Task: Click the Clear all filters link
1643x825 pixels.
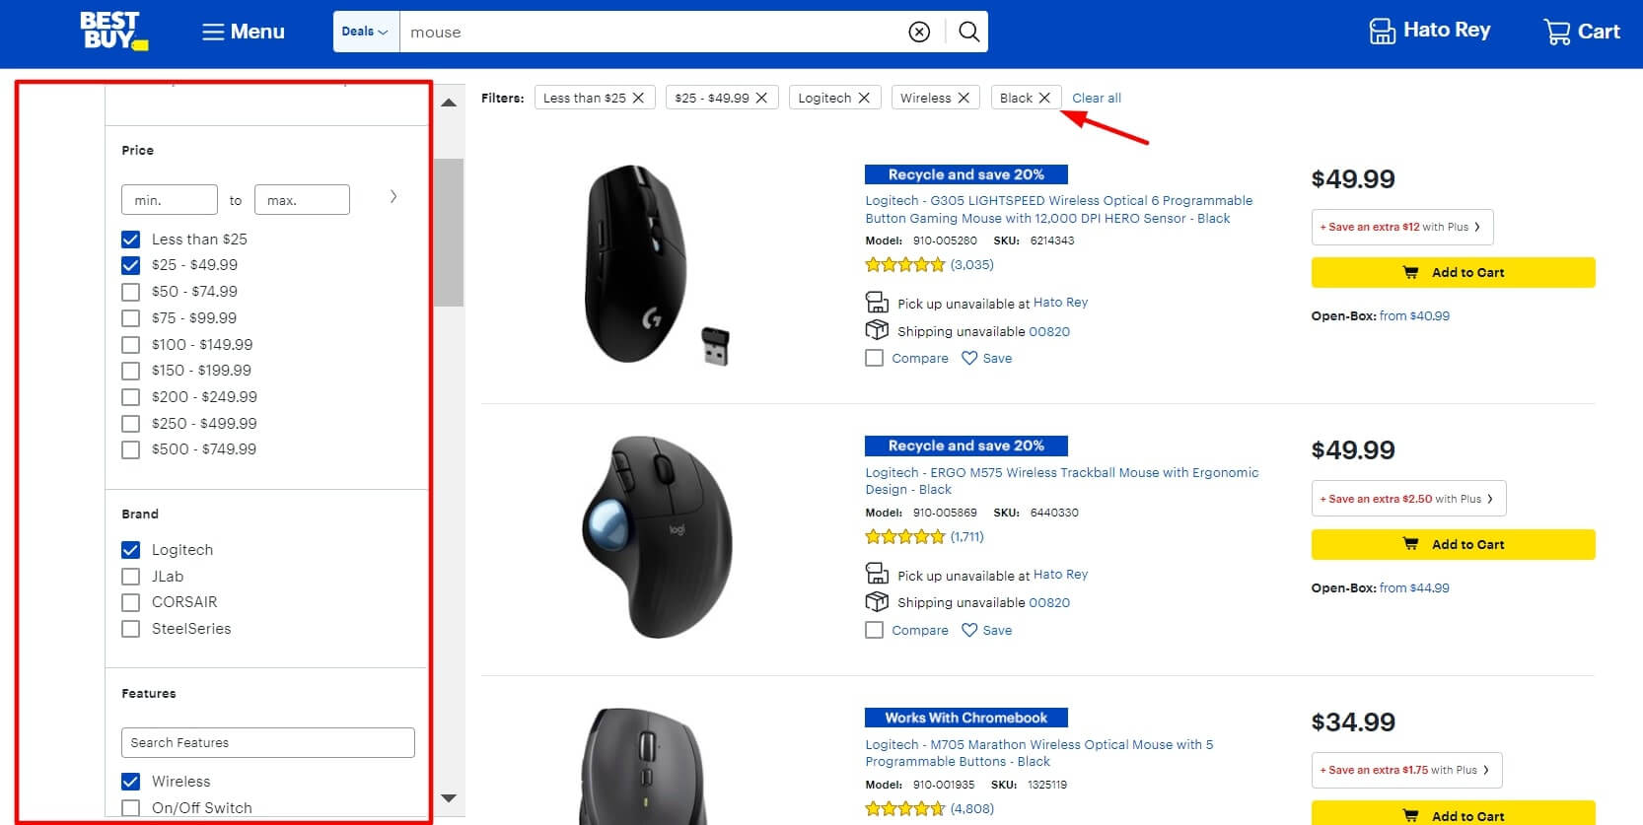Action: pyautogui.click(x=1096, y=98)
